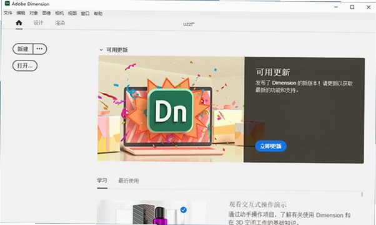Viewport: 376px width, 225px height.
Task: Switch to the 渲染 tab
Action: pos(60,23)
